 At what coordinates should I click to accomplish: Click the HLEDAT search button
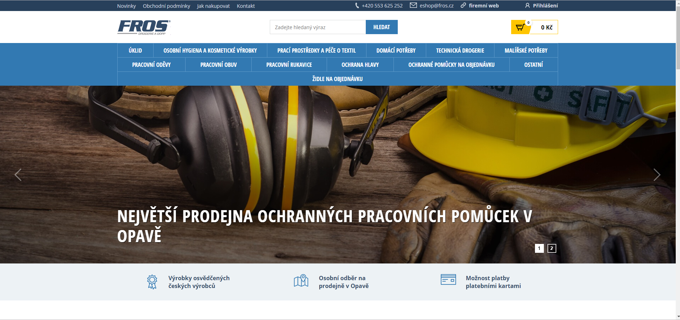click(x=381, y=27)
